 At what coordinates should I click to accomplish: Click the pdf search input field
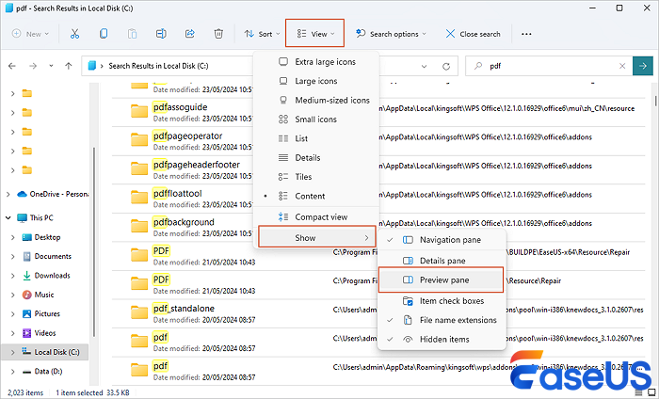(555, 67)
